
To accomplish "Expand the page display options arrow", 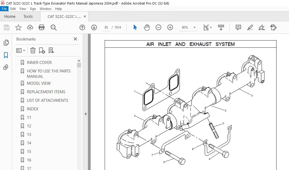I will coord(211,27).
